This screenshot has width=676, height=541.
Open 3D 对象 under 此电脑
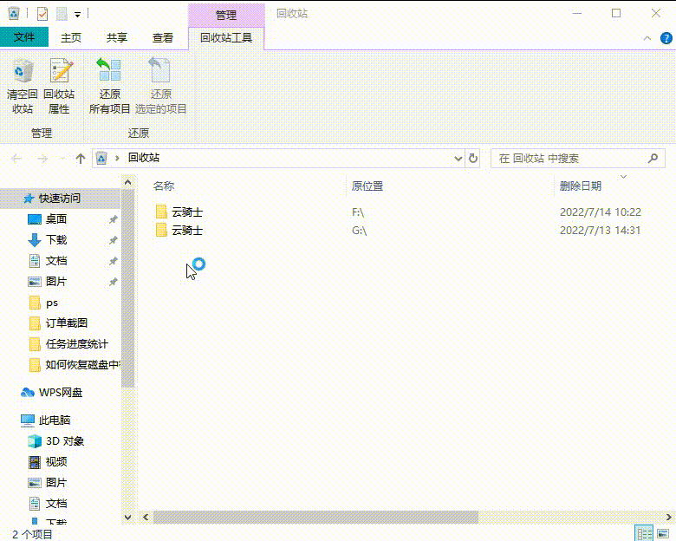[x=65, y=441]
